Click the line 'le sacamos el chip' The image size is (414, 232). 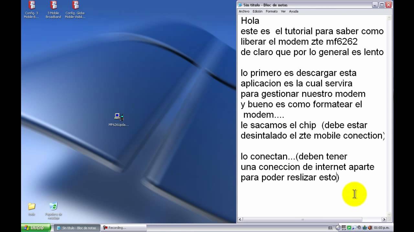[x=278, y=125]
